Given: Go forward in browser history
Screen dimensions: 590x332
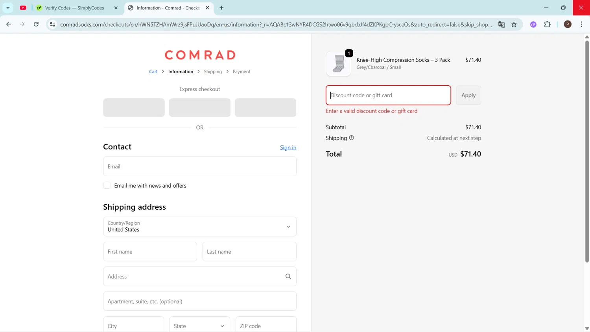Looking at the screenshot, I should tap(22, 24).
